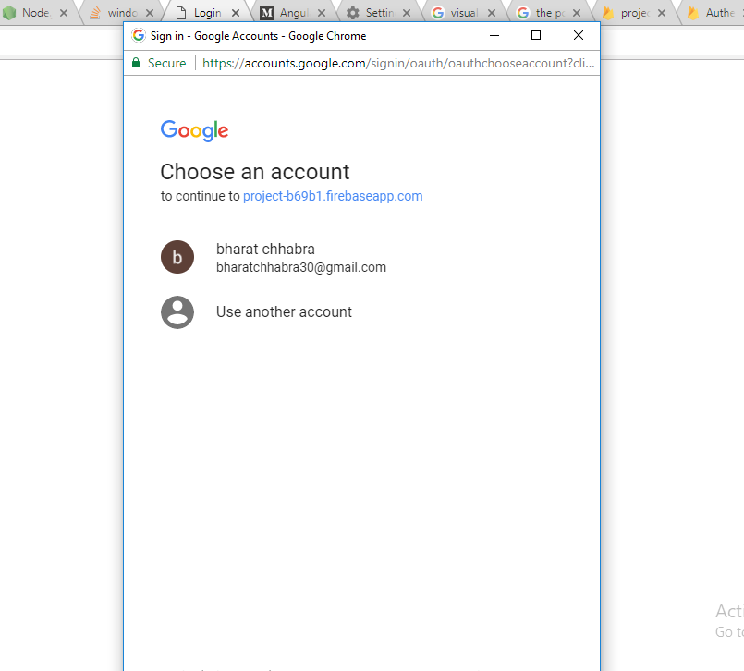Click the 'Choose an account' heading
This screenshot has width=744, height=671.
[255, 172]
